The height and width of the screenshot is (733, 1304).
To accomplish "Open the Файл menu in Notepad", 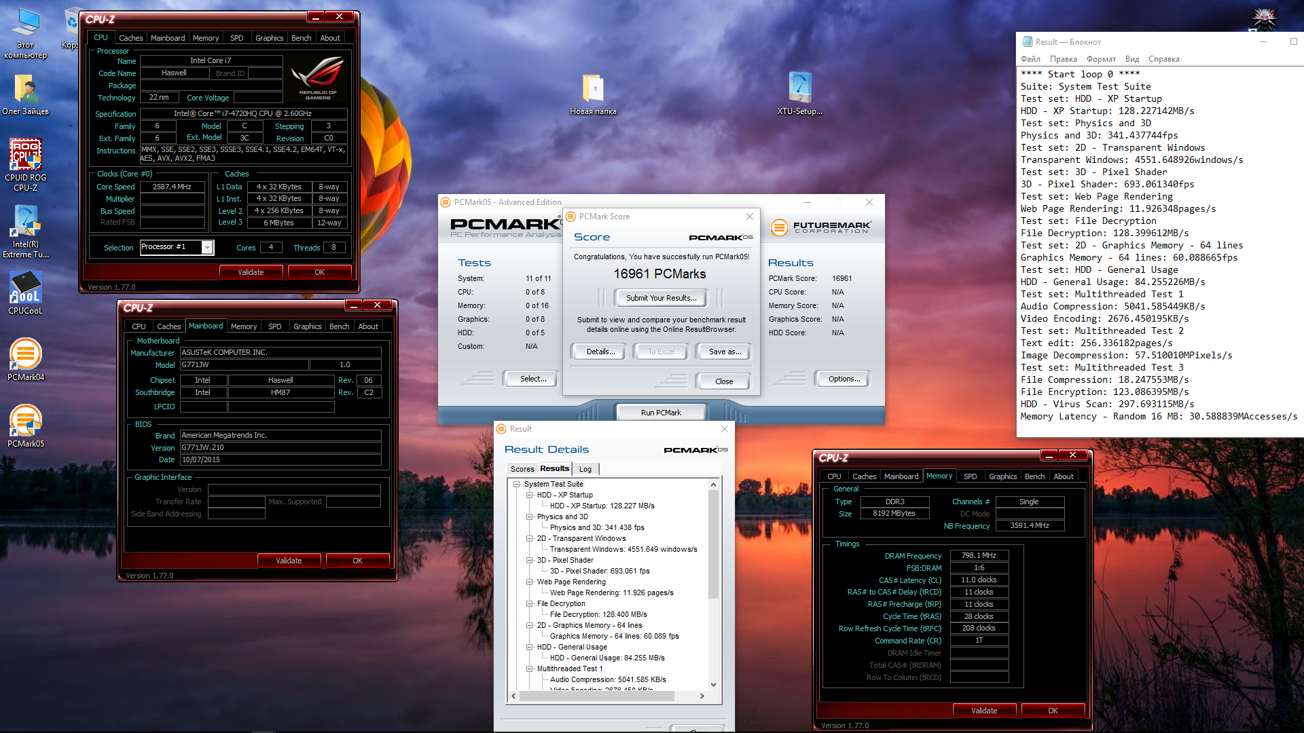I will [x=1030, y=59].
